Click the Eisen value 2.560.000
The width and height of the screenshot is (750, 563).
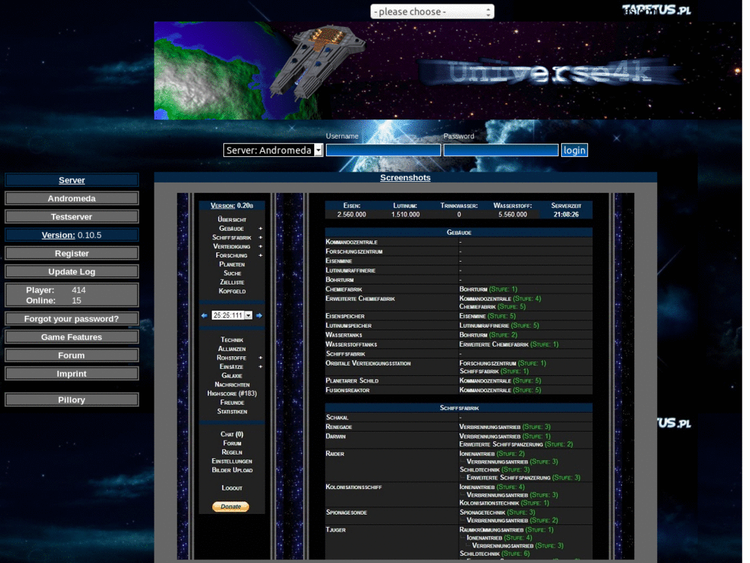[352, 215]
